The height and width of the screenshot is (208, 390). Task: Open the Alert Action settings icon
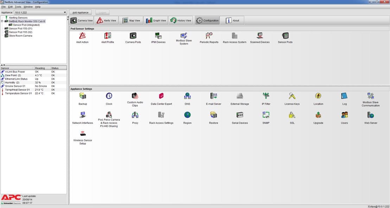point(82,36)
